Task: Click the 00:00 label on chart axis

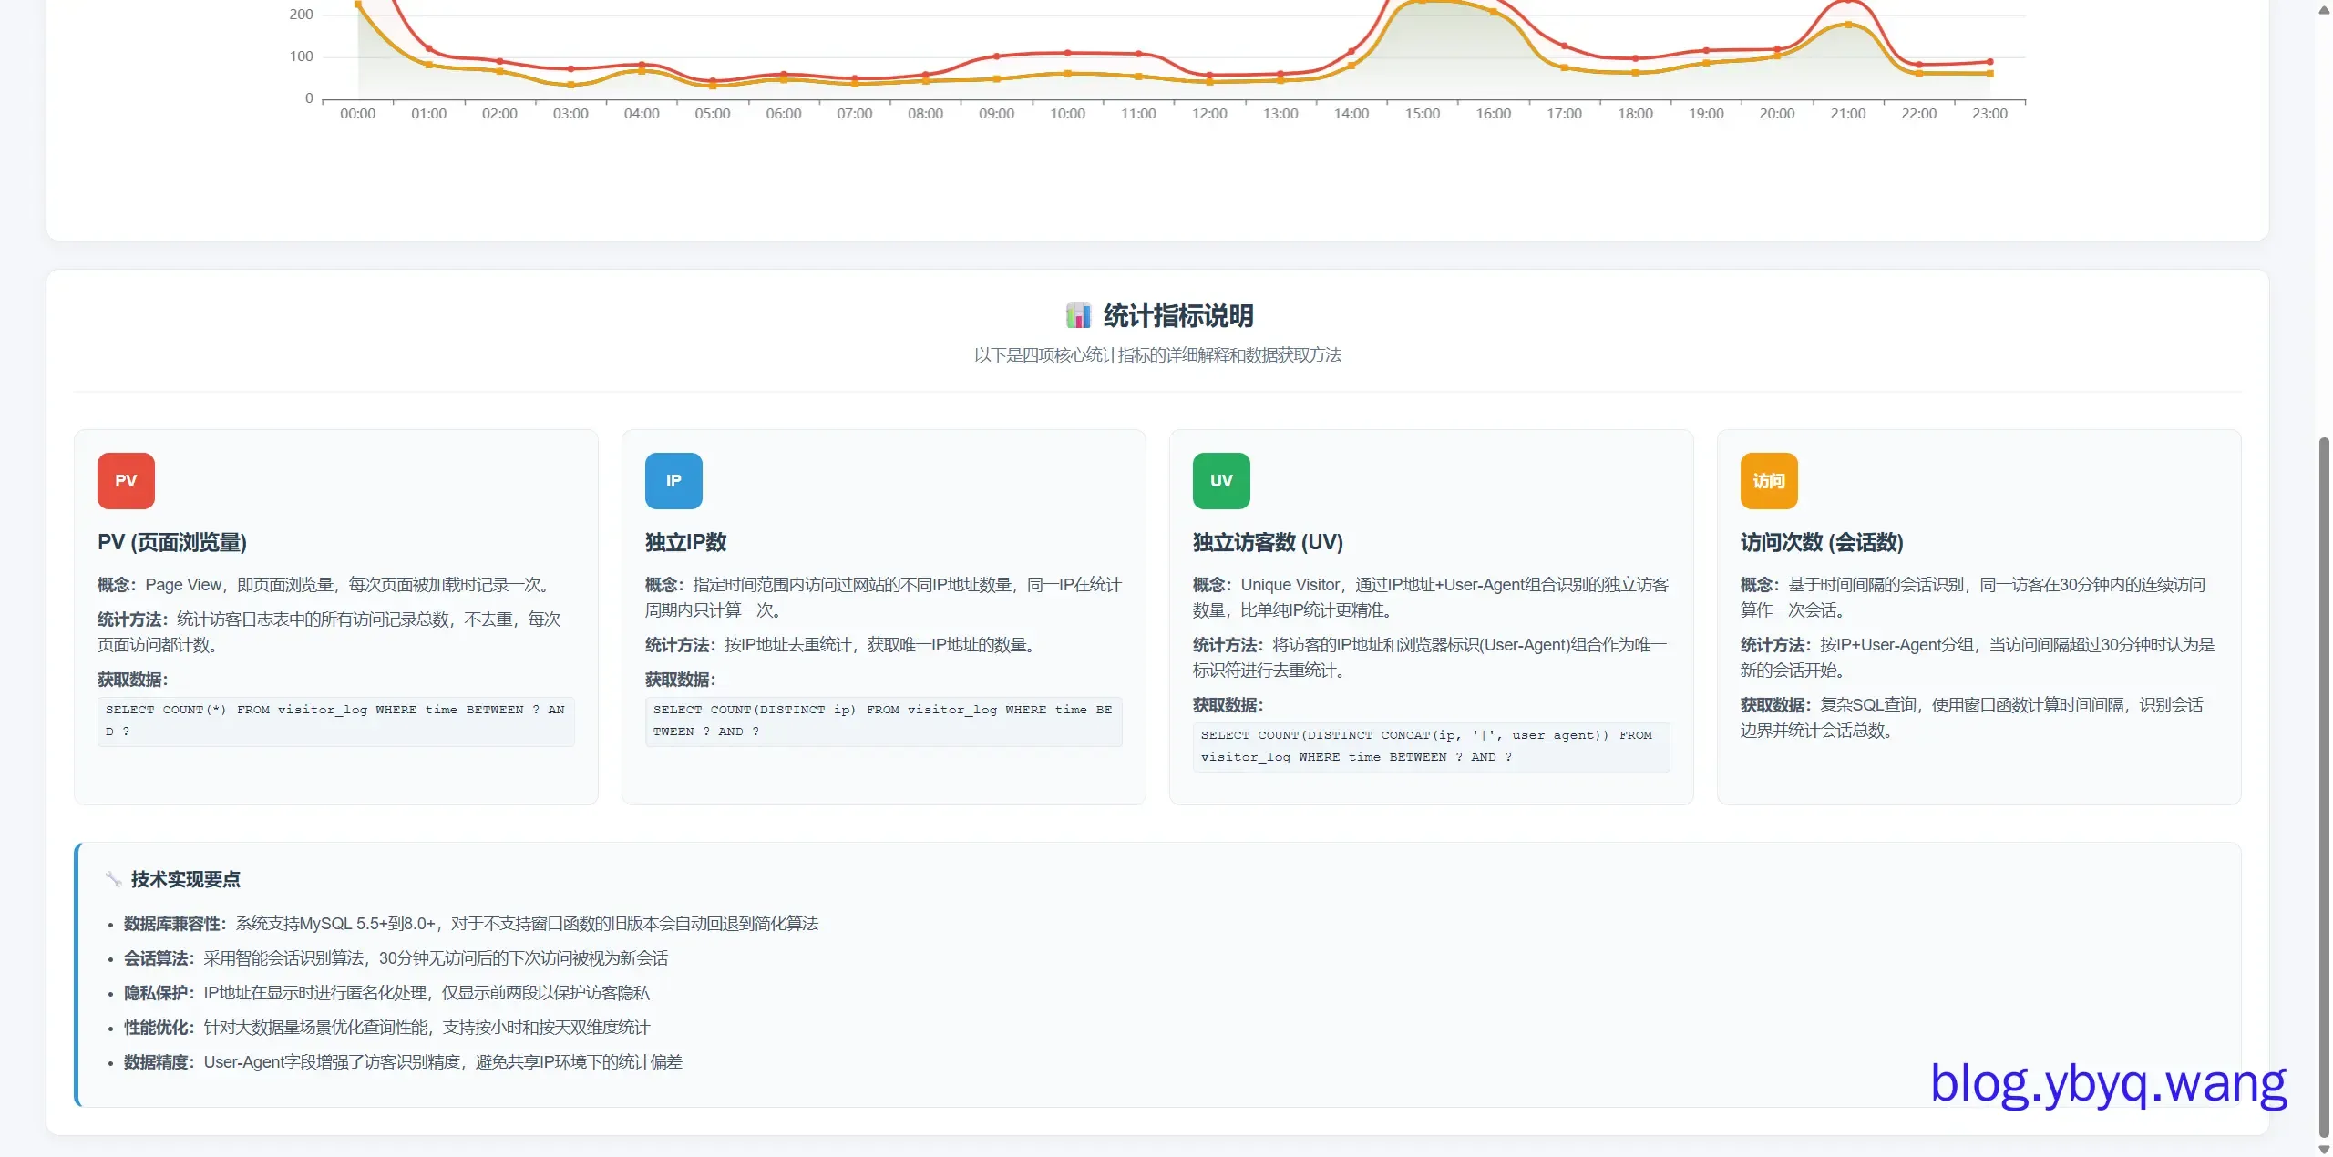Action: pos(357,114)
